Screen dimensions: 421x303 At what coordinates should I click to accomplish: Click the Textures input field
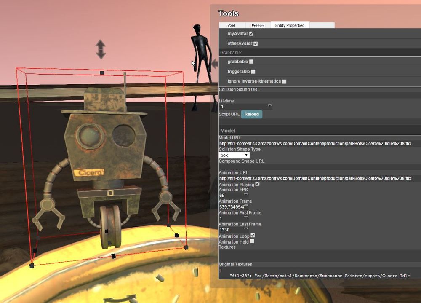pos(320,255)
